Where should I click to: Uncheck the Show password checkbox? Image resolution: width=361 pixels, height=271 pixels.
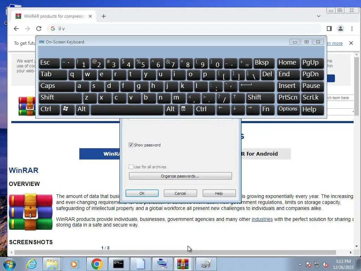click(131, 145)
